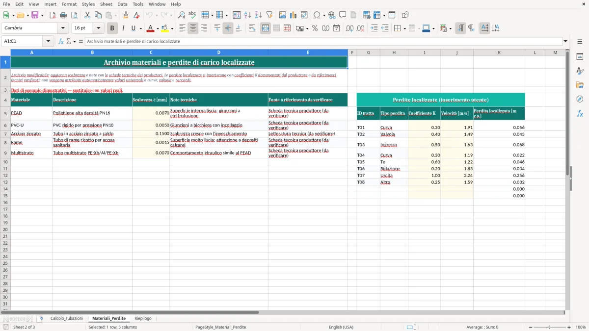Toggle Center Vertically alignment
589x331 pixels.
[x=228, y=28]
